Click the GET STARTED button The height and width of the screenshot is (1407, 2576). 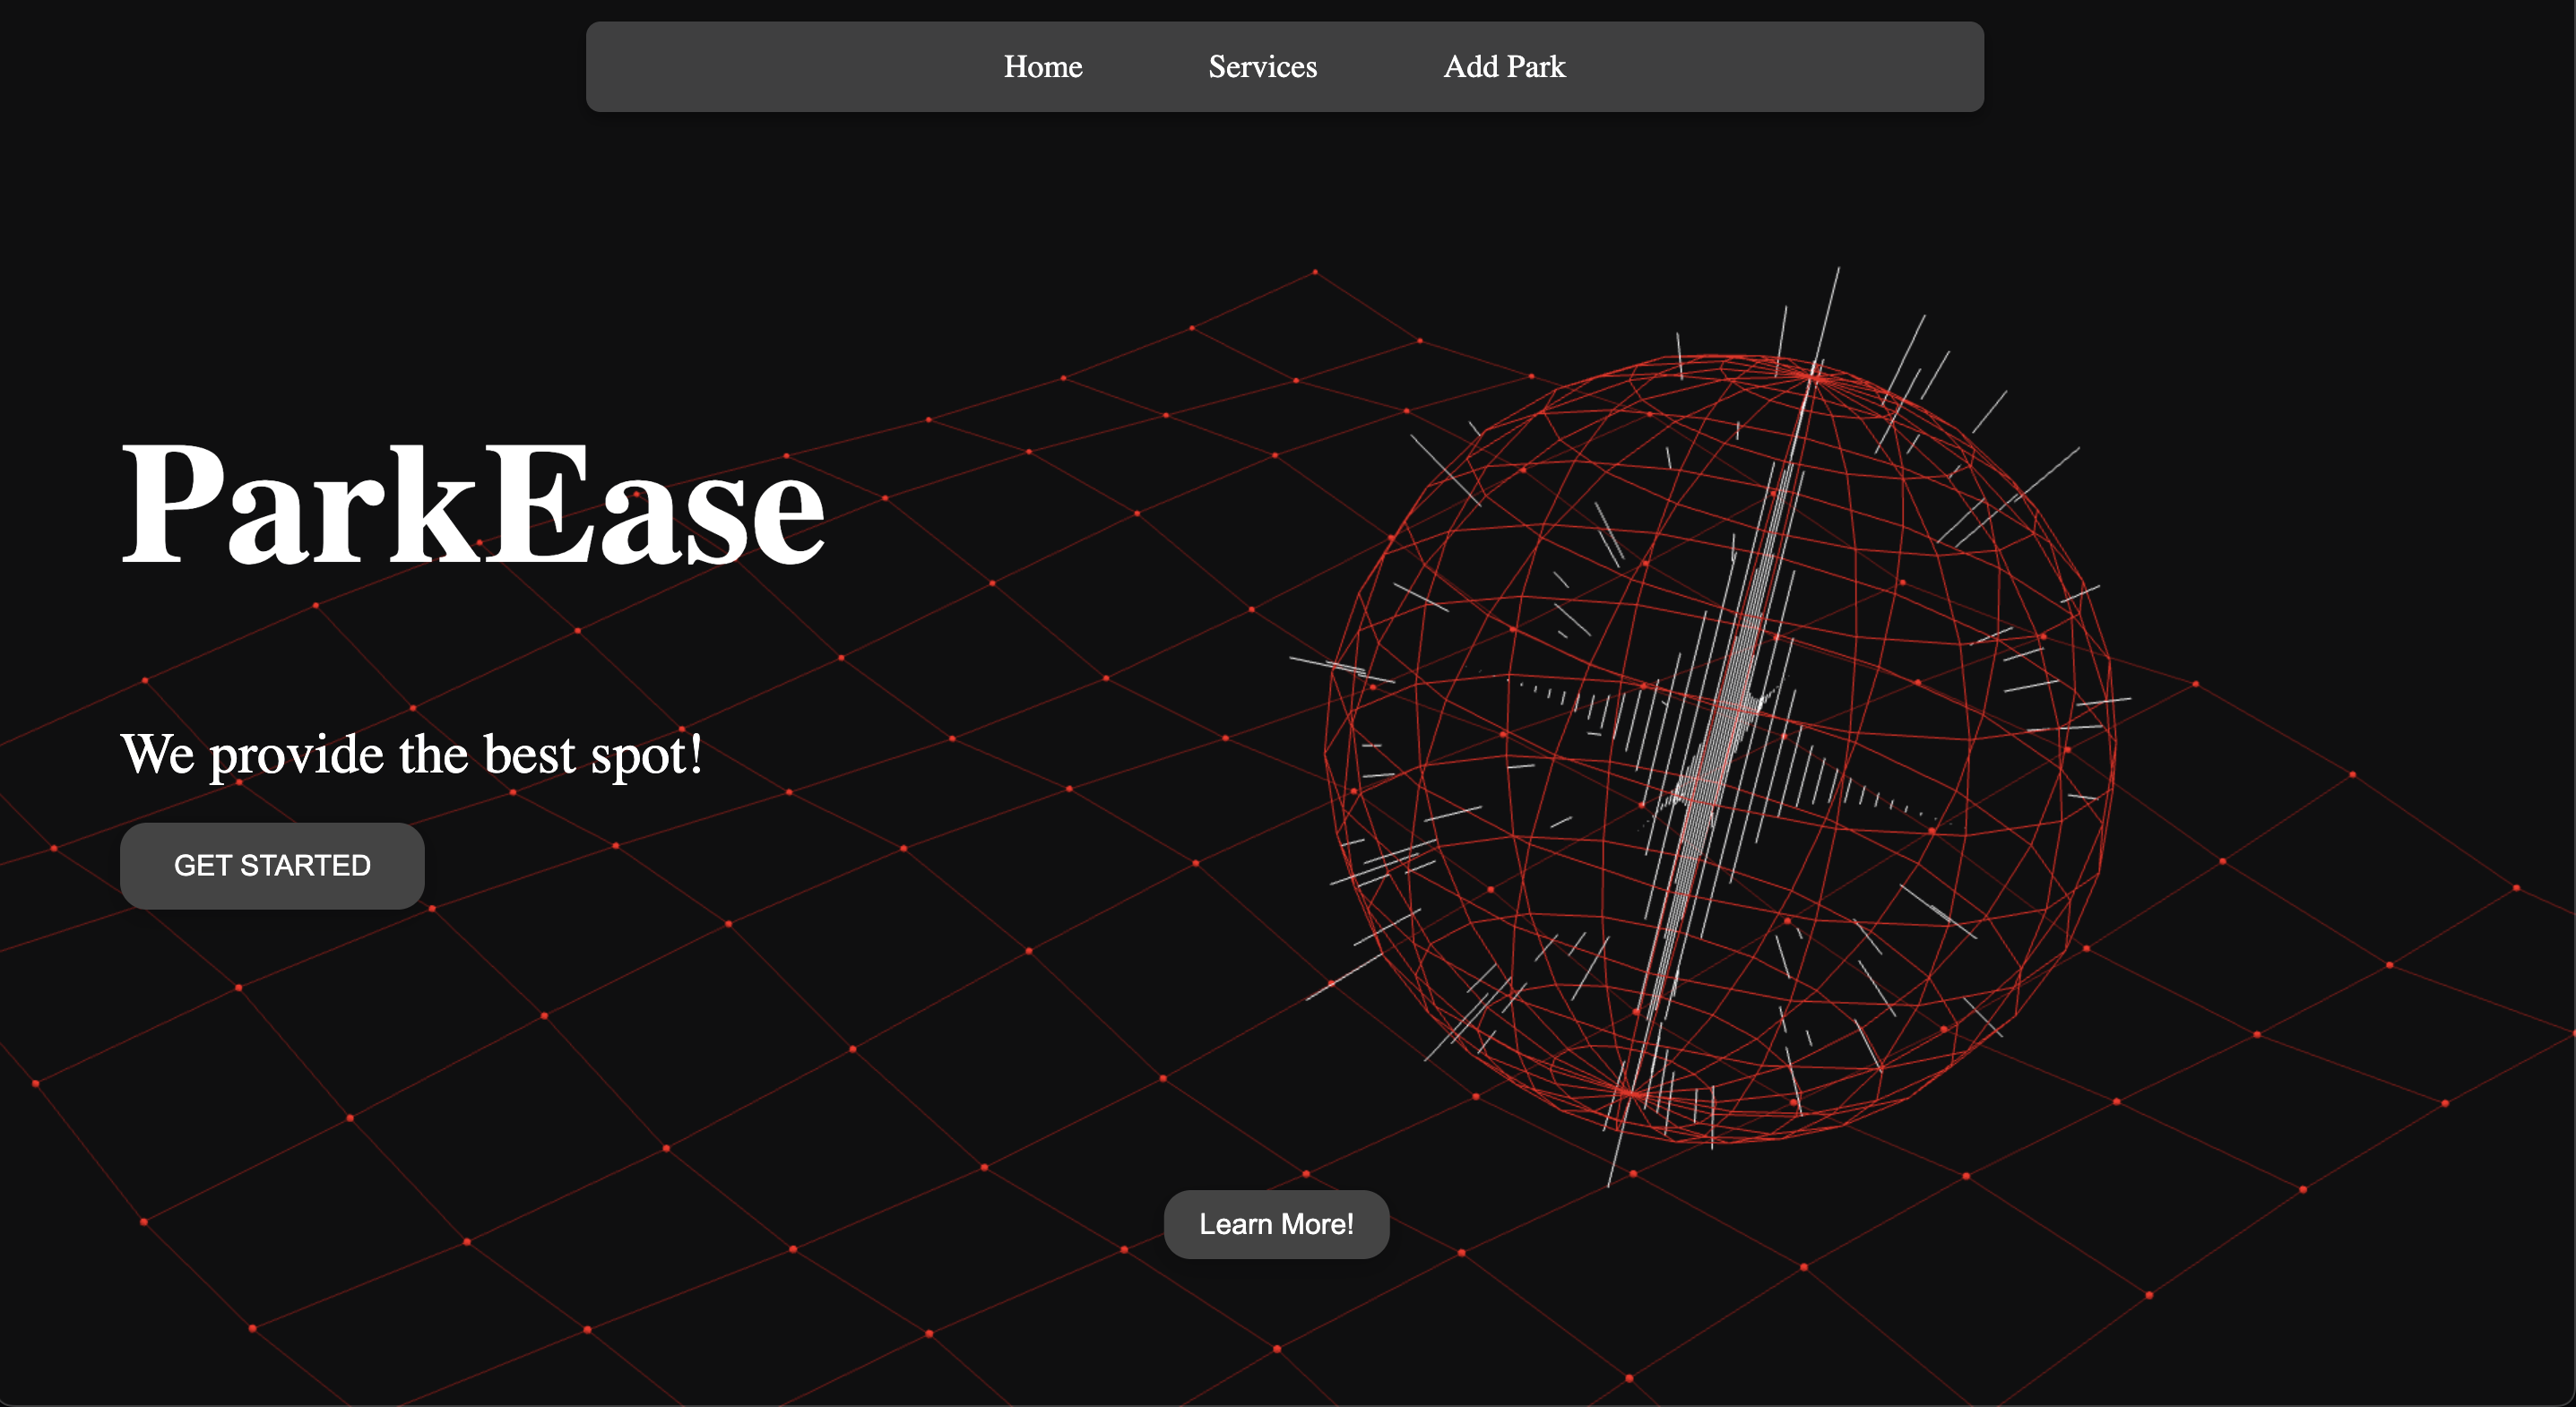coord(272,865)
